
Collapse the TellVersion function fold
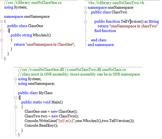click(x=85, y=22)
